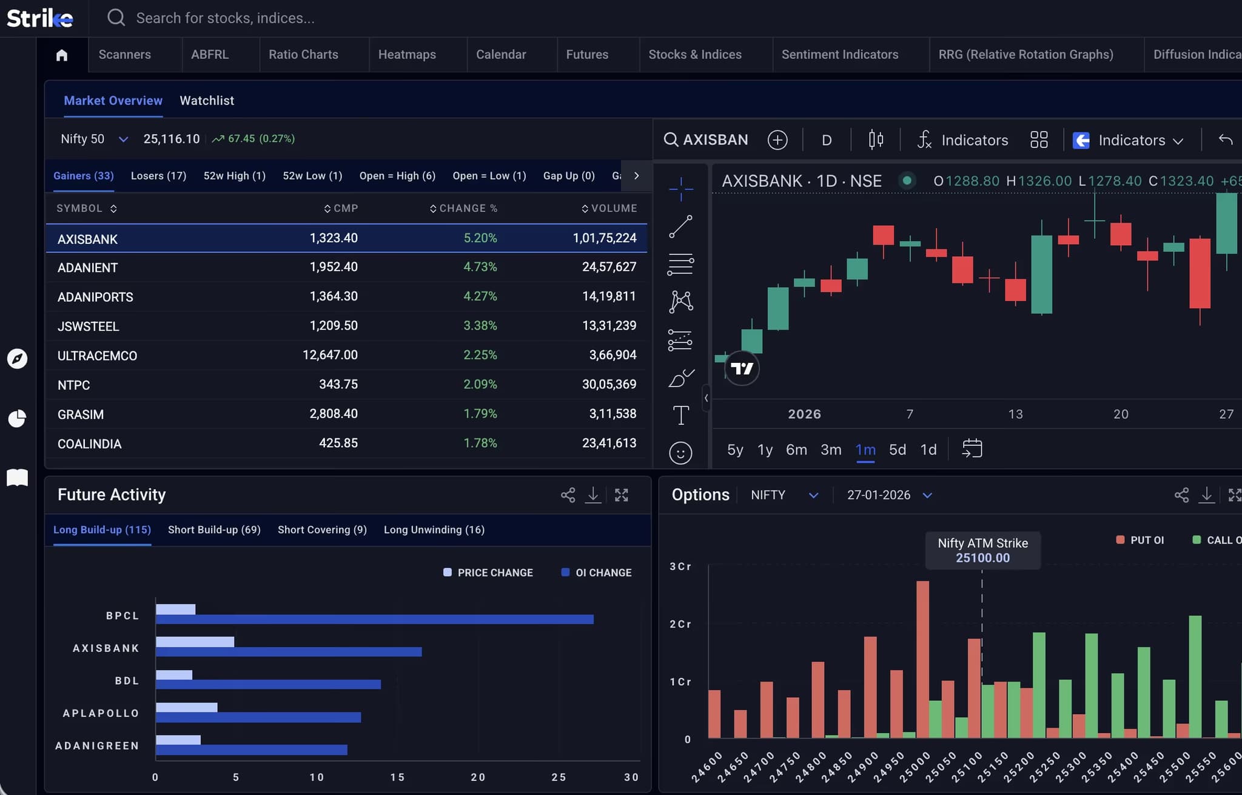Select the trend line drawing tool
Image resolution: width=1242 pixels, height=795 pixels.
(681, 226)
